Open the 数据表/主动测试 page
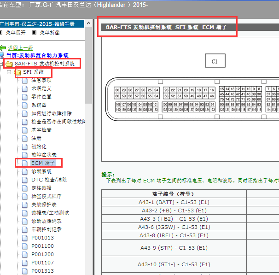This screenshot has height=275, width=279. pyautogui.click(x=50, y=213)
